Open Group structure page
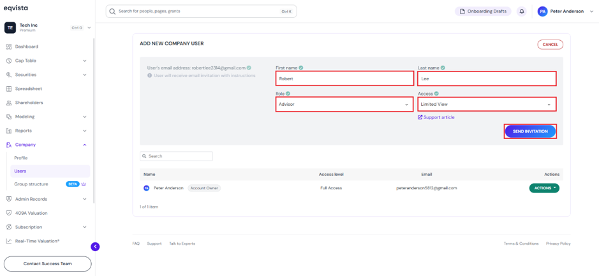The height and width of the screenshot is (276, 599). pyautogui.click(x=31, y=184)
